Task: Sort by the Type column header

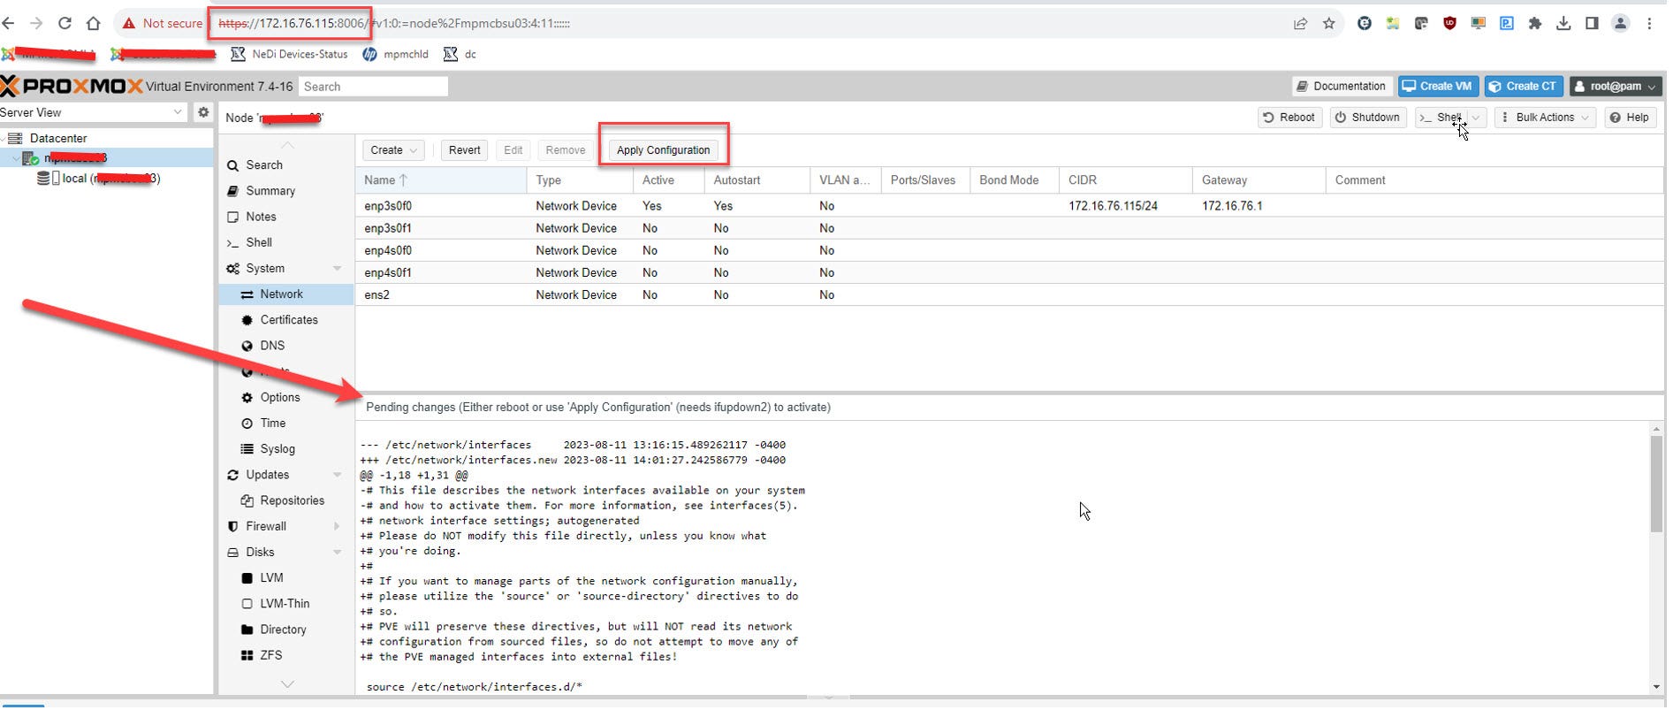Action: click(580, 180)
